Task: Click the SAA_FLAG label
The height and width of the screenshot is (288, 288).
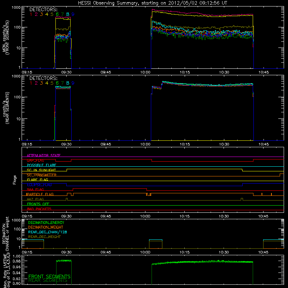Action: 35,189
